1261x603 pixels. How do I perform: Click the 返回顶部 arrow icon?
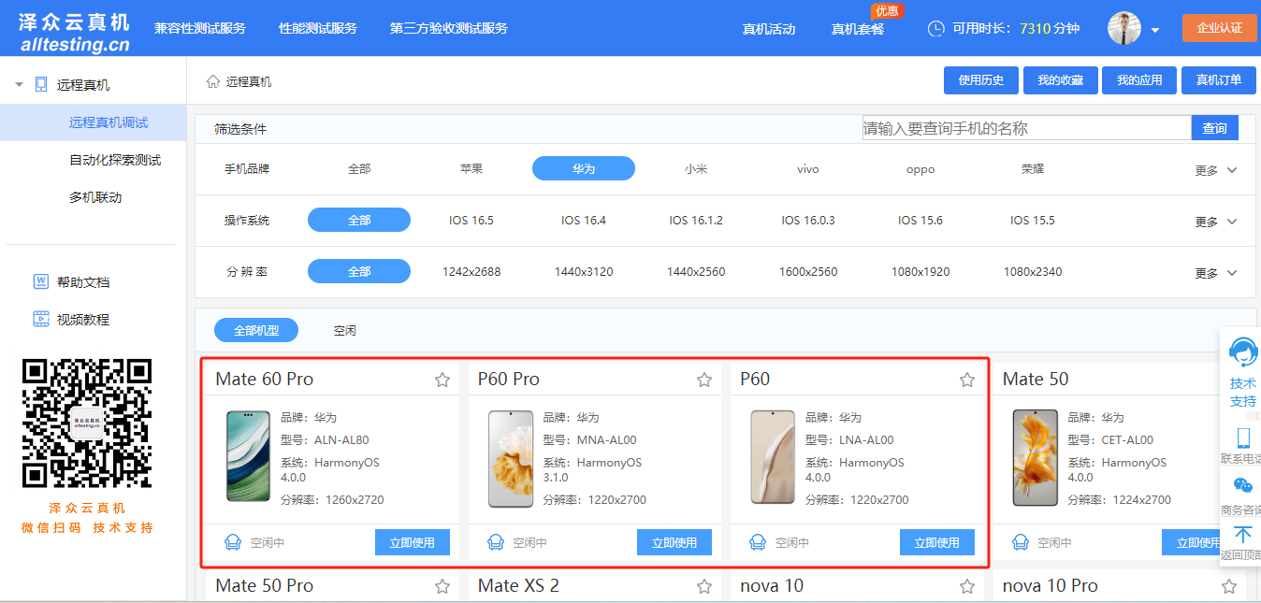click(1242, 535)
